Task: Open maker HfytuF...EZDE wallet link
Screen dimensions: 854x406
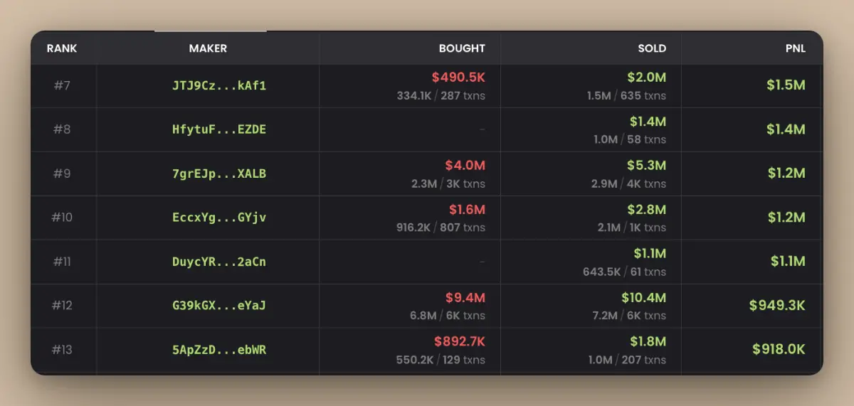Action: 219,130
